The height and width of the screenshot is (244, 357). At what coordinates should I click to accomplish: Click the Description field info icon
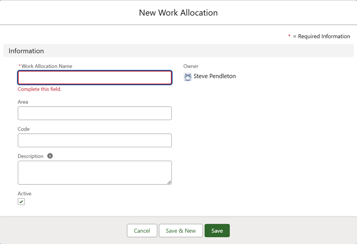(50, 156)
